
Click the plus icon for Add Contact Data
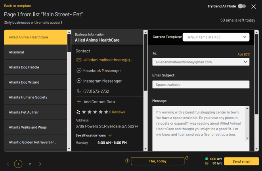pos(79,102)
